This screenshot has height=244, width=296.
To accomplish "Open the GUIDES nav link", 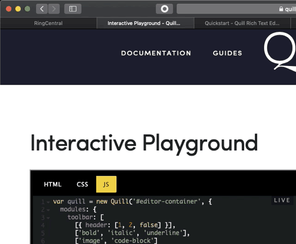I will (x=227, y=53).
